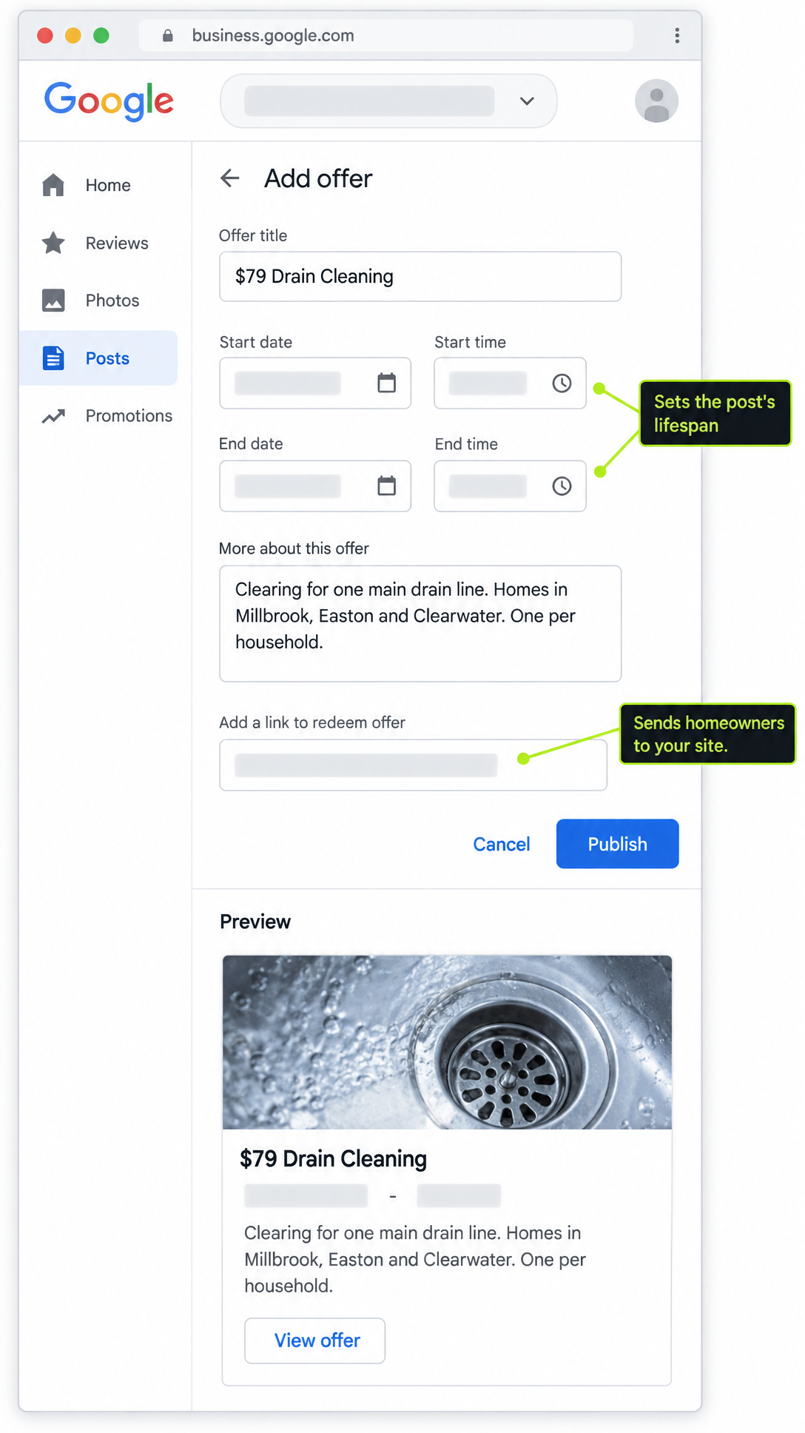Viewport: 805px width, 1433px height.
Task: Click the yellow minimize window button
Action: [x=73, y=36]
